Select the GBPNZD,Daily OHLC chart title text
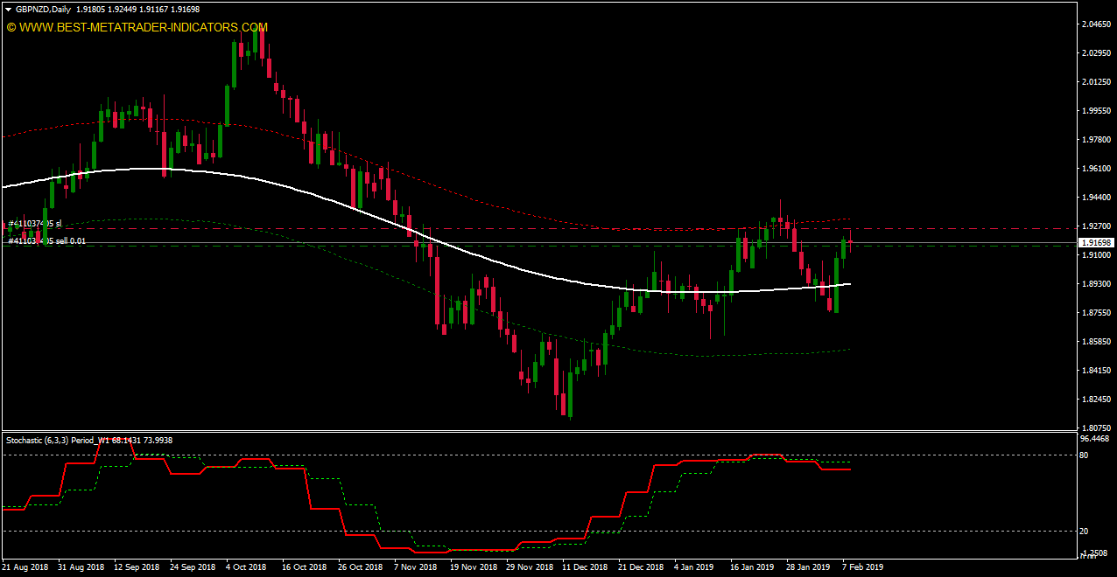This screenshot has height=577, width=1117. pos(108,9)
